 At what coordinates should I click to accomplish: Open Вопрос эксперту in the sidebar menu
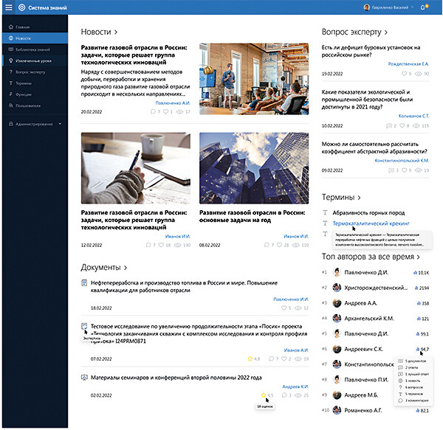(x=30, y=72)
